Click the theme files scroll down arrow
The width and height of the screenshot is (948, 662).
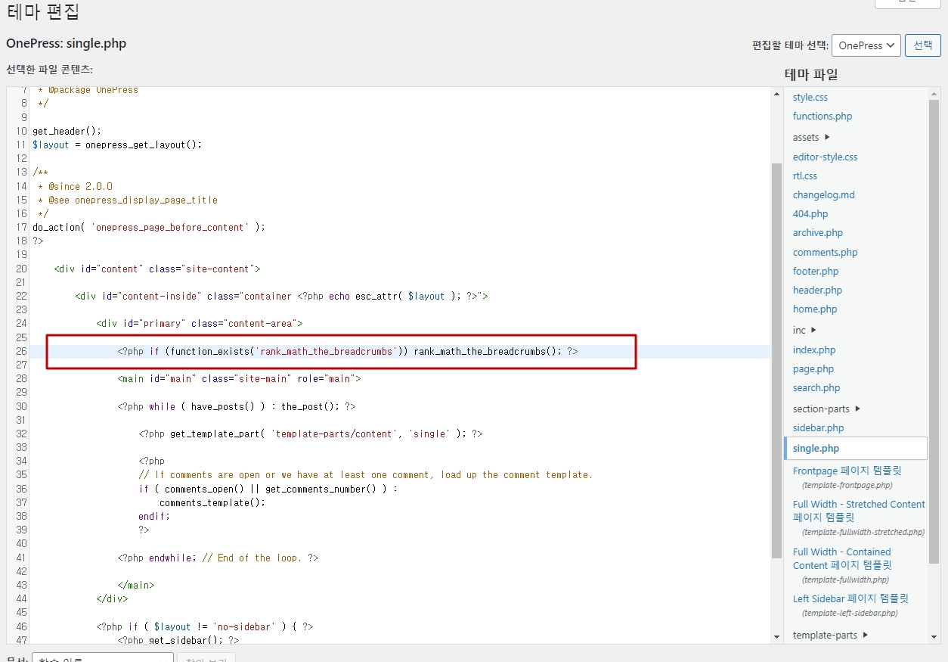pyautogui.click(x=934, y=637)
